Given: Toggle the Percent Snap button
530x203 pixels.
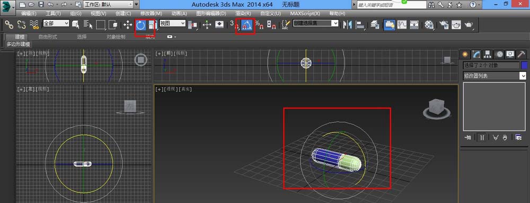Looking at the screenshot, I should click(x=259, y=25).
